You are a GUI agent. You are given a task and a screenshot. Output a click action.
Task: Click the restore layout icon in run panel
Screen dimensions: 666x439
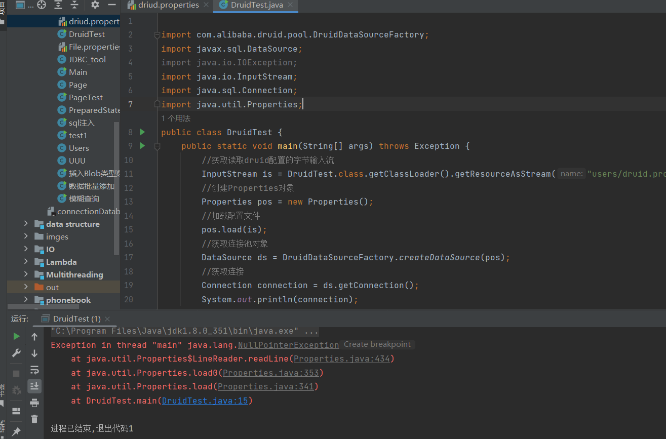click(16, 411)
